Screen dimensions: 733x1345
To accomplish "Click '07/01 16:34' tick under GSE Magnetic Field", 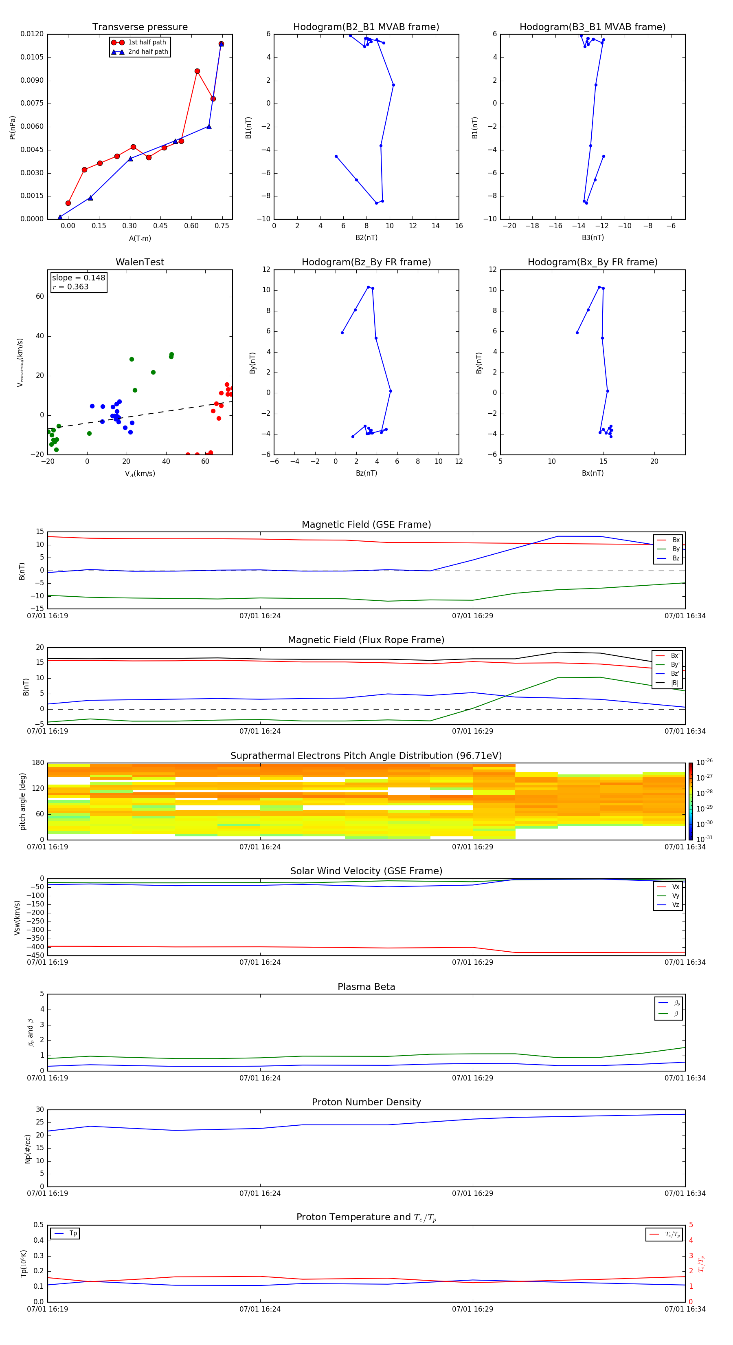I will (685, 616).
